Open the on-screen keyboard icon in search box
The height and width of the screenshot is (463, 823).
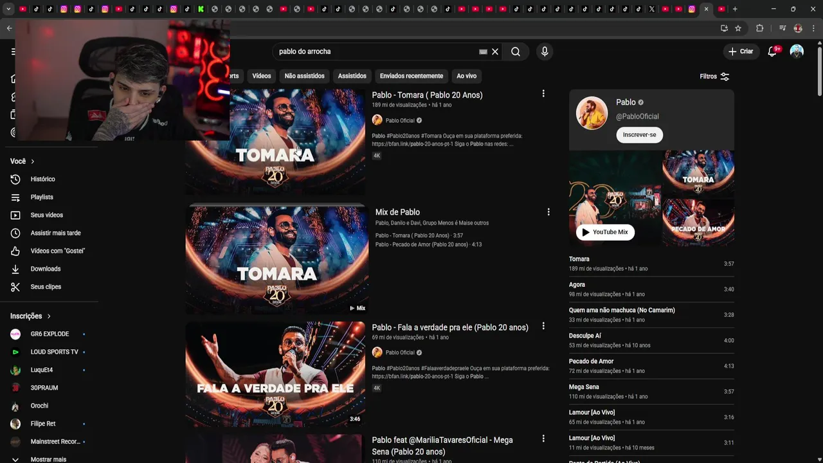[x=484, y=51]
